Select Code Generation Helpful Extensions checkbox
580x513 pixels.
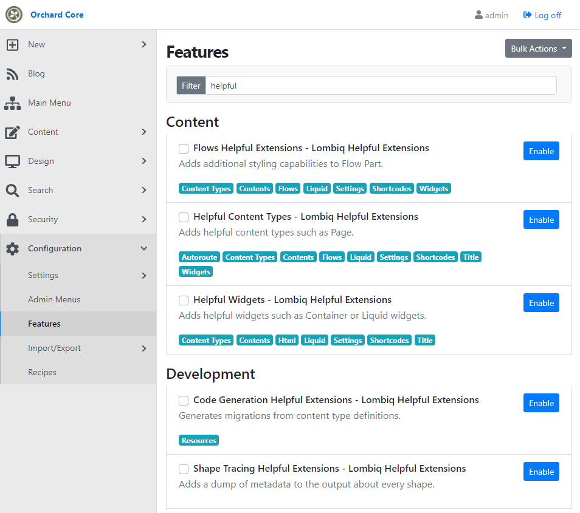[184, 400]
